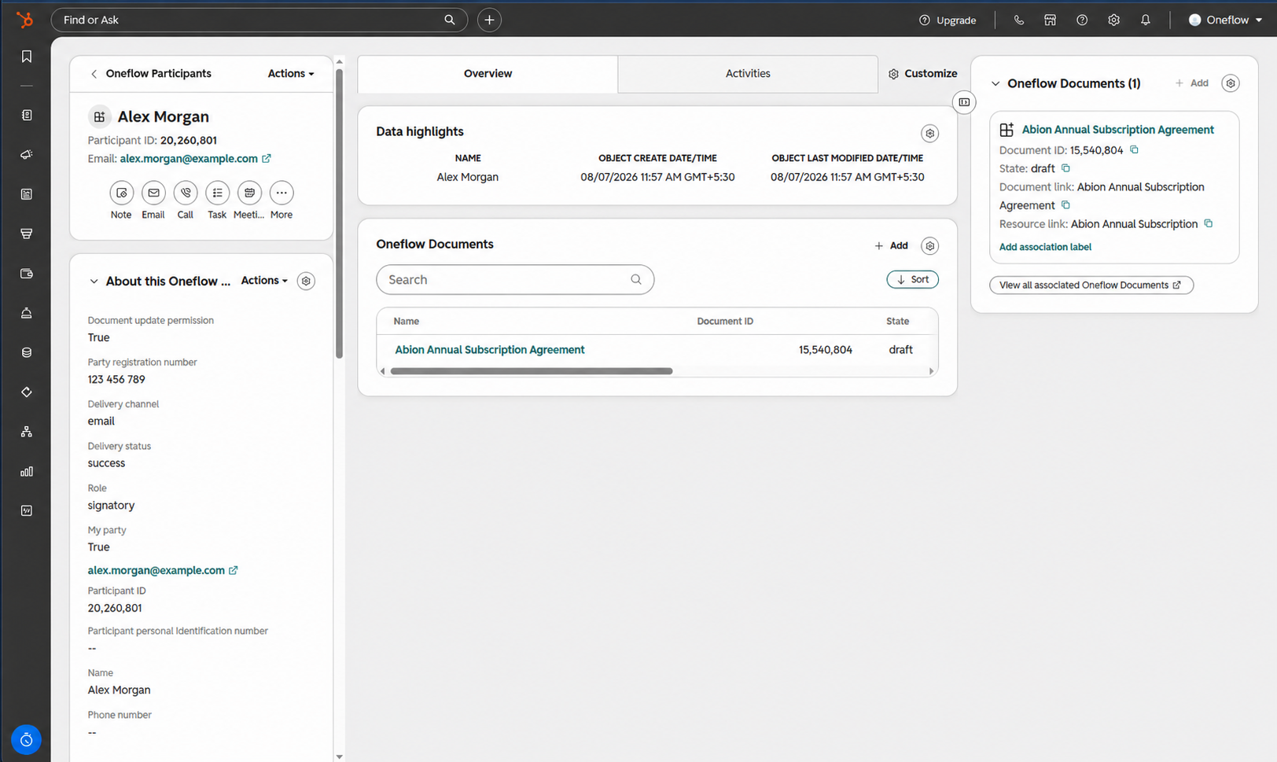
Task: Select Party registration number 123 456 789
Action: point(116,379)
